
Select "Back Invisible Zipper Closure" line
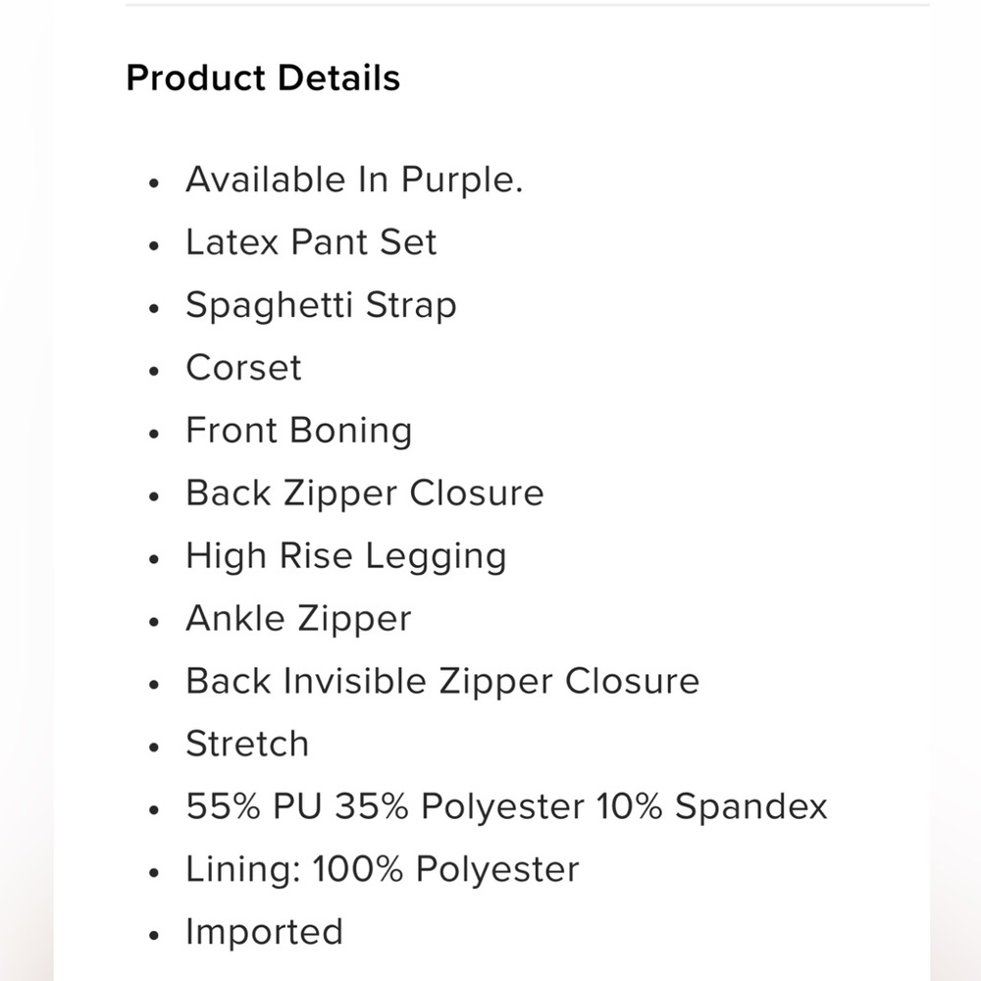point(442,682)
